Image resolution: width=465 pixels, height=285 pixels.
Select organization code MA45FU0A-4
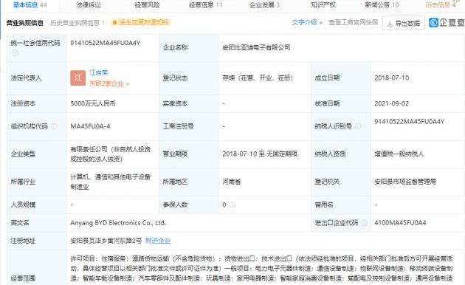point(90,126)
